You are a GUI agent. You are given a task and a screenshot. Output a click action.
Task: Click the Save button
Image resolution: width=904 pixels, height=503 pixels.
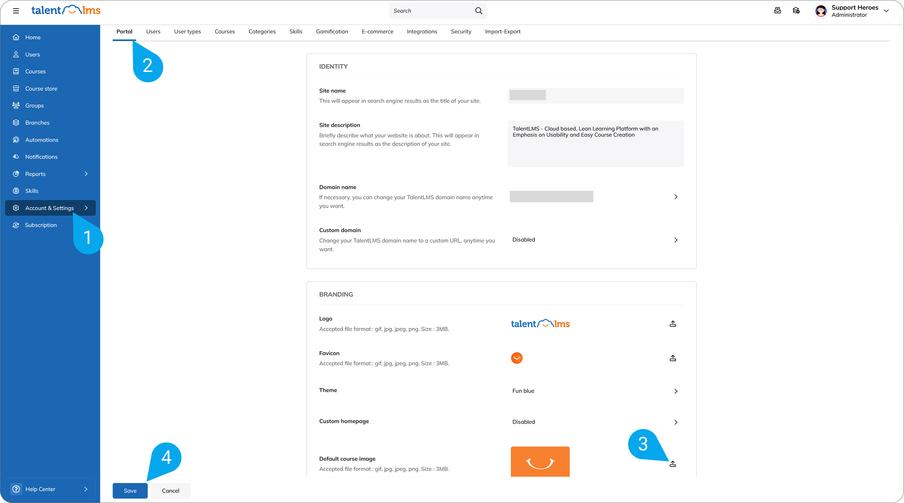(x=130, y=490)
